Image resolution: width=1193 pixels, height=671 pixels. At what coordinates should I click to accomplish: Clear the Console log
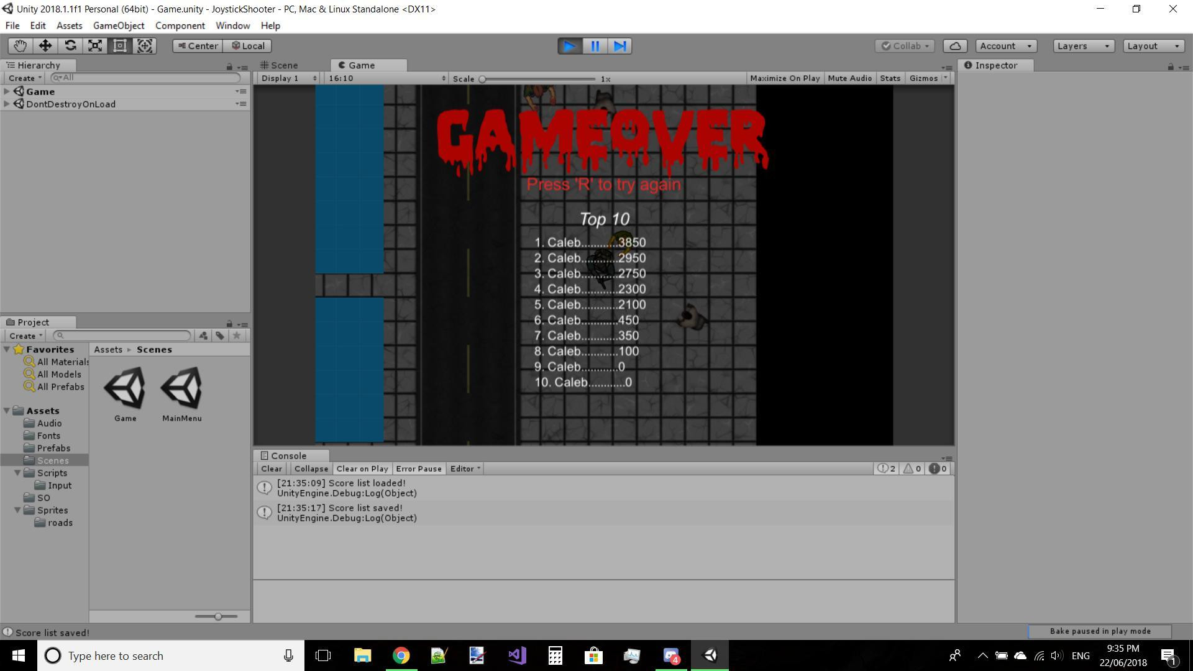(x=272, y=469)
